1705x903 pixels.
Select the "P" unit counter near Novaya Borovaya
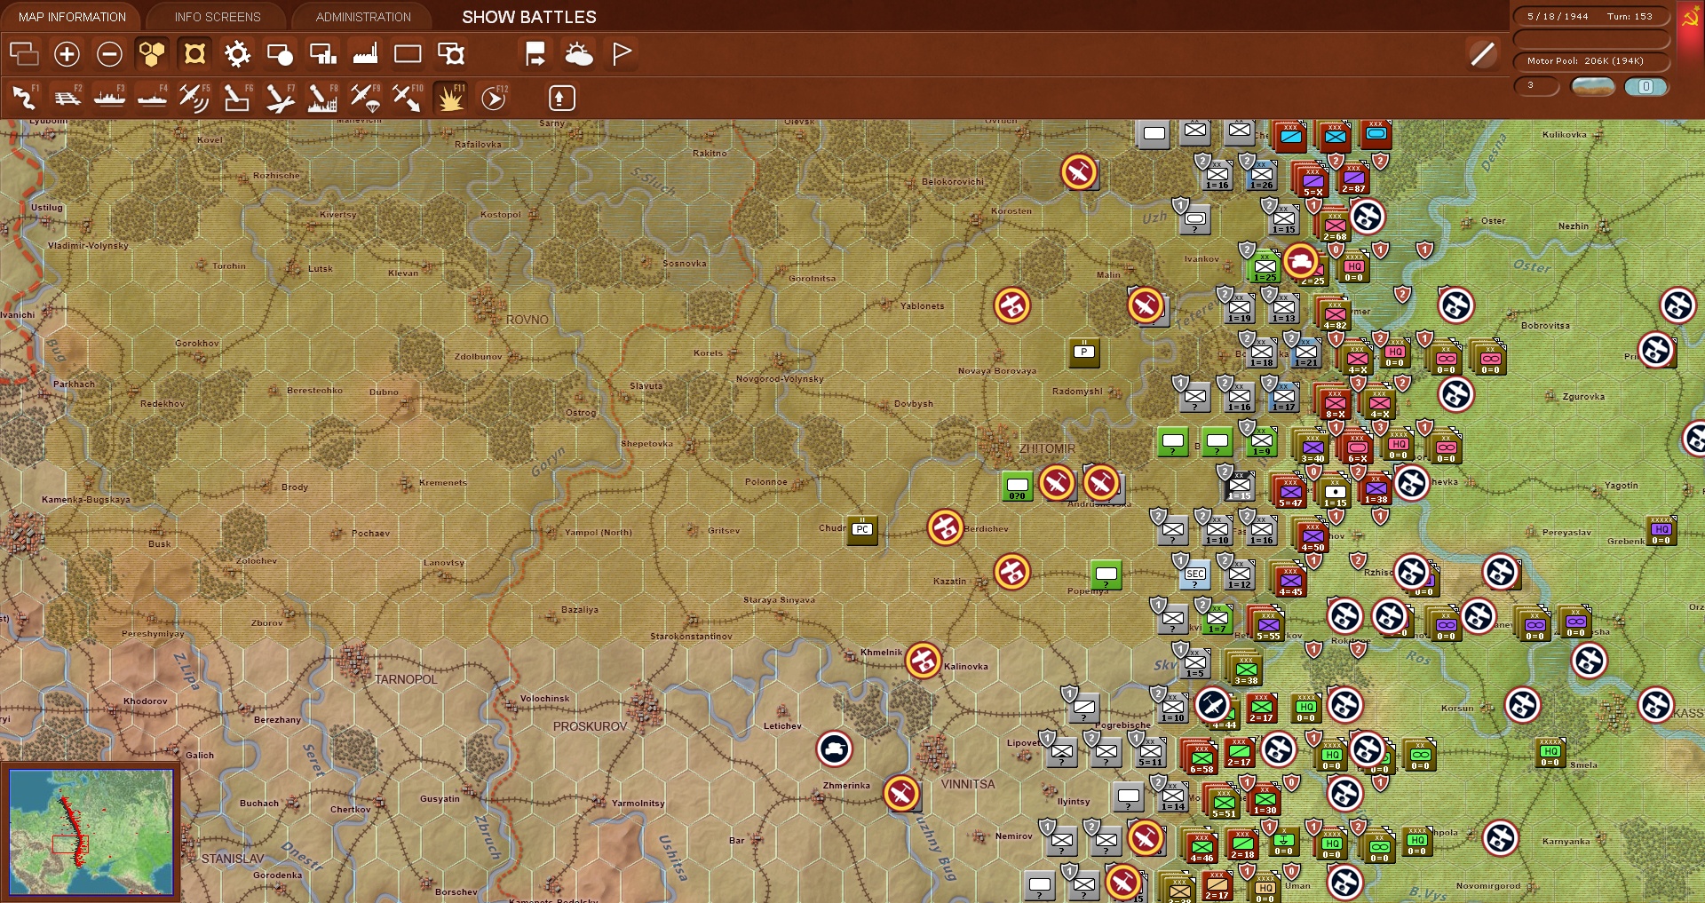pos(1083,352)
